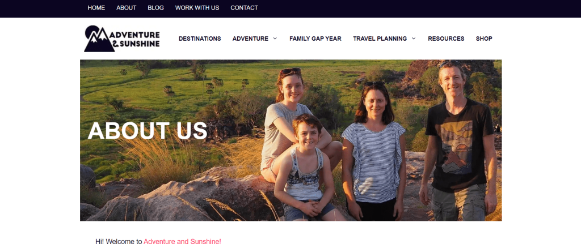This screenshot has height=248, width=581.
Task: Click the family hero photo
Action: [x=291, y=140]
